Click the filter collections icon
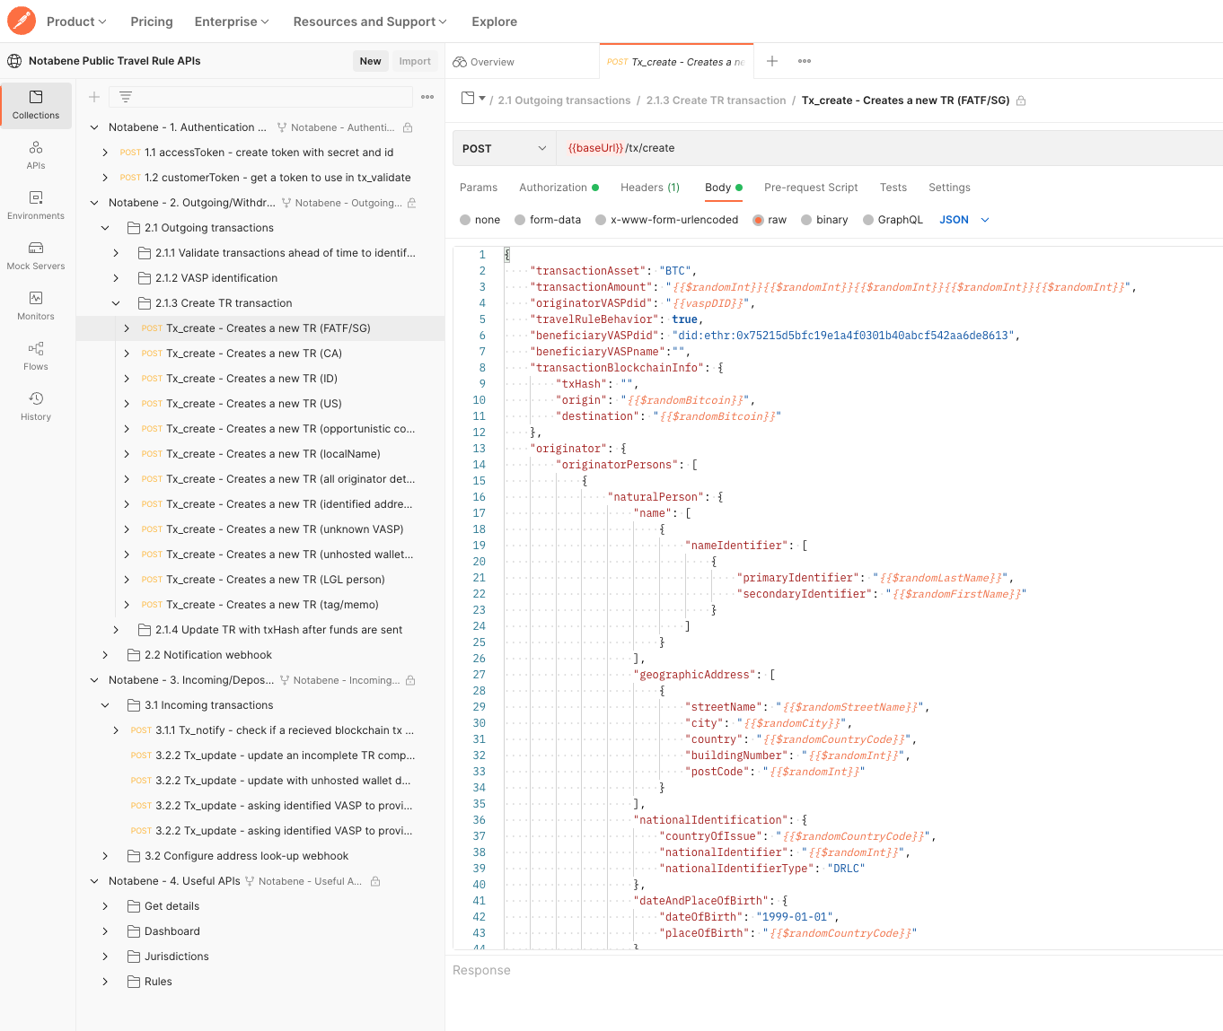The image size is (1223, 1031). [126, 97]
